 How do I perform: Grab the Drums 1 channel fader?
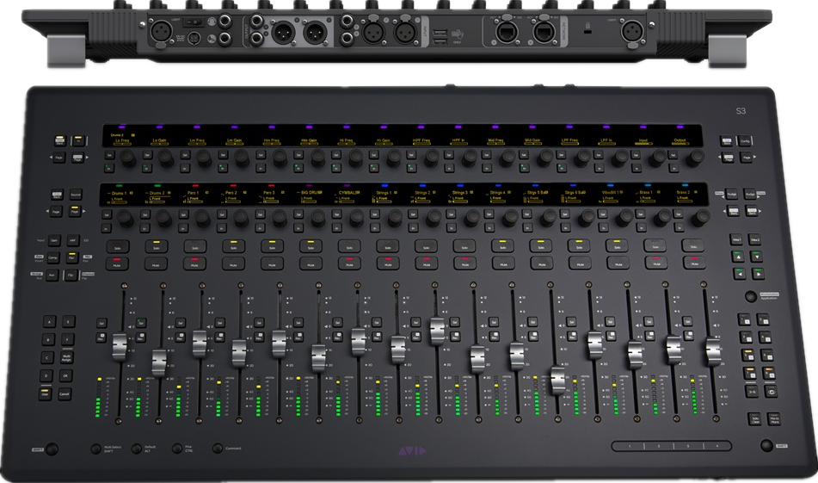click(x=120, y=347)
